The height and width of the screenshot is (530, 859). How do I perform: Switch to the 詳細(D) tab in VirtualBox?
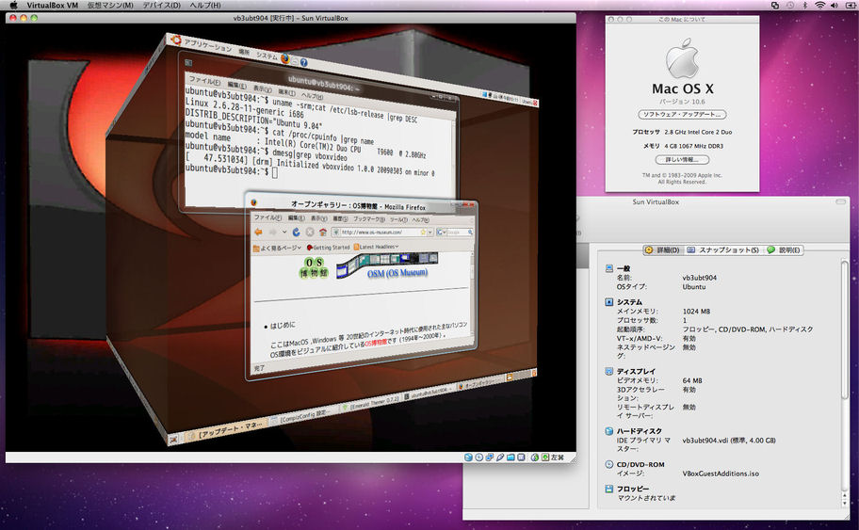pos(662,249)
